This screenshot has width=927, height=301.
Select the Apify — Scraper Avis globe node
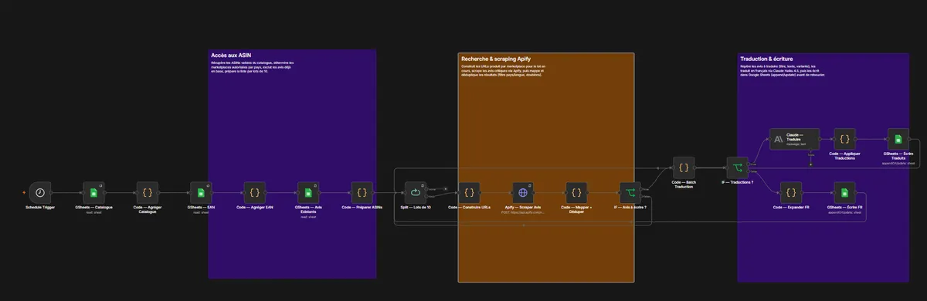(523, 193)
